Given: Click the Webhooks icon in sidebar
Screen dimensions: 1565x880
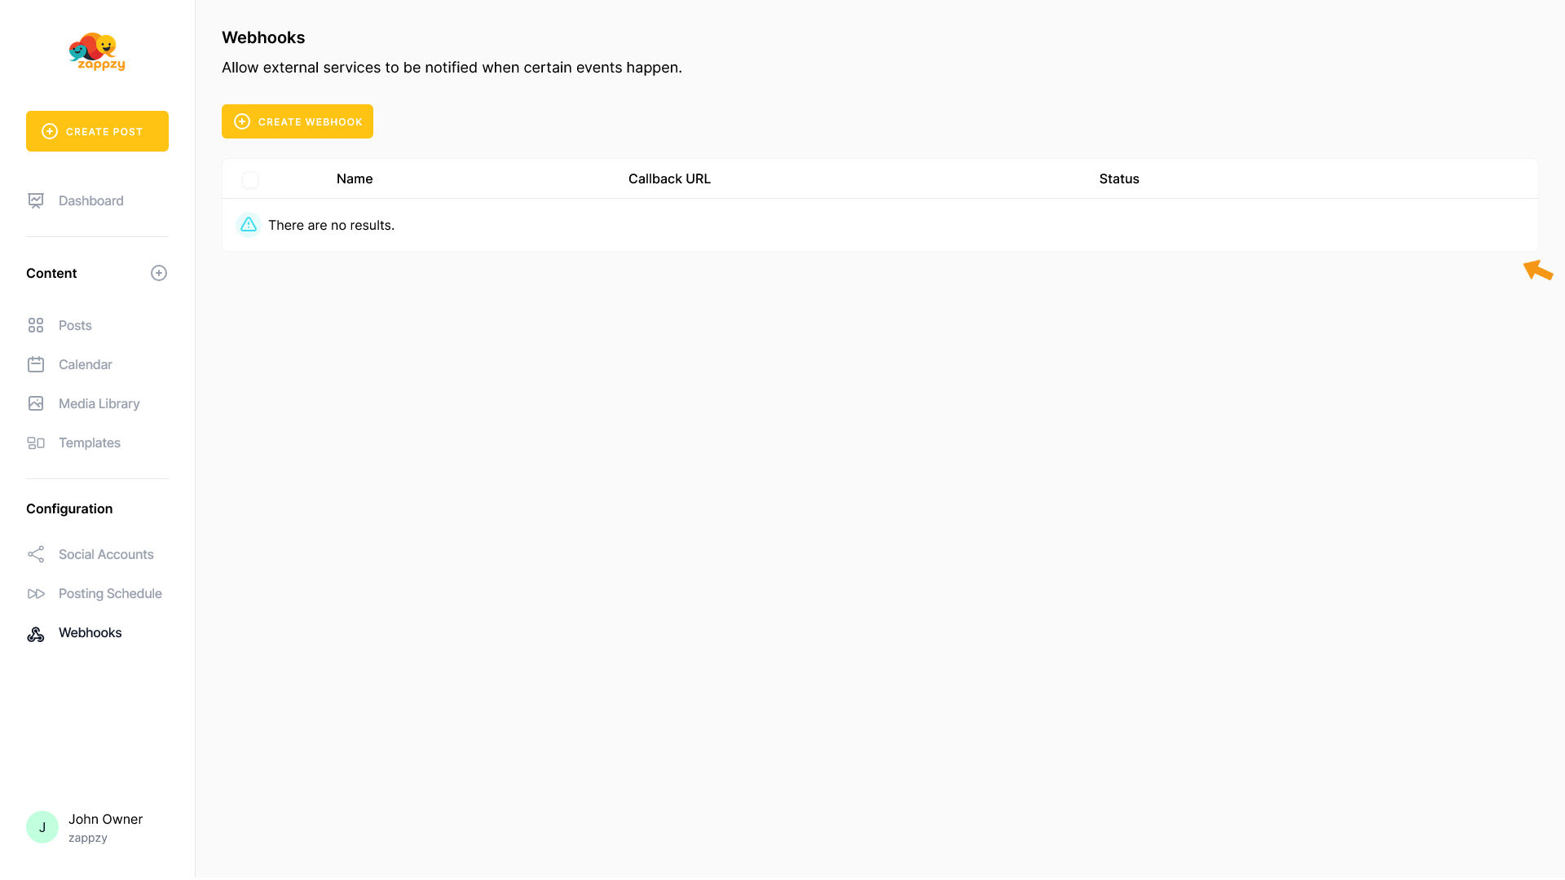Looking at the screenshot, I should pyautogui.click(x=36, y=633).
